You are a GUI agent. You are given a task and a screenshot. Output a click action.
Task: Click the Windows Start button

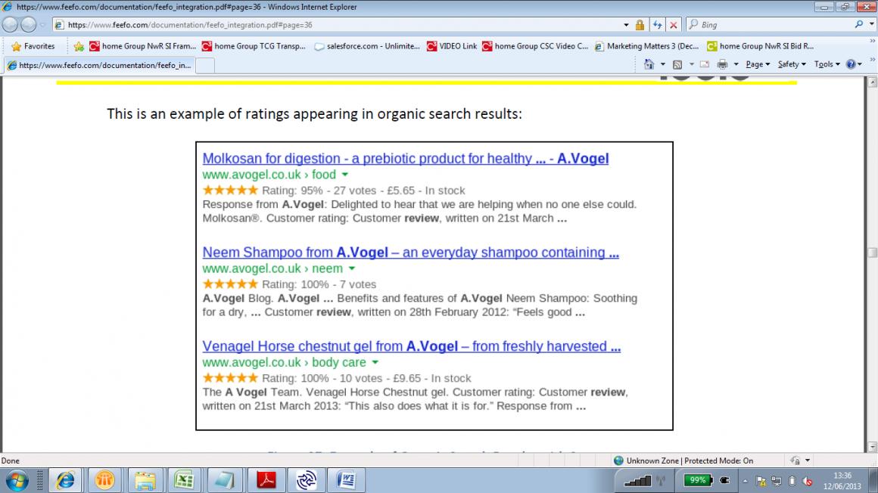pyautogui.click(x=17, y=480)
